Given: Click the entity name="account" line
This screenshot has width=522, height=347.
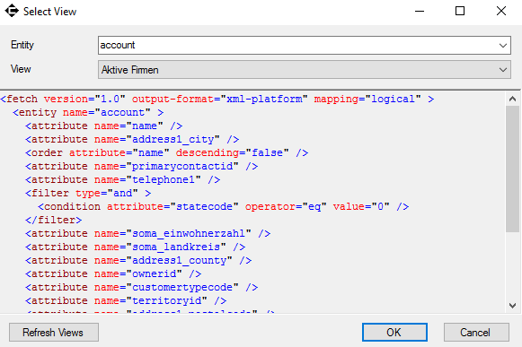Looking at the screenshot, I should point(88,113).
